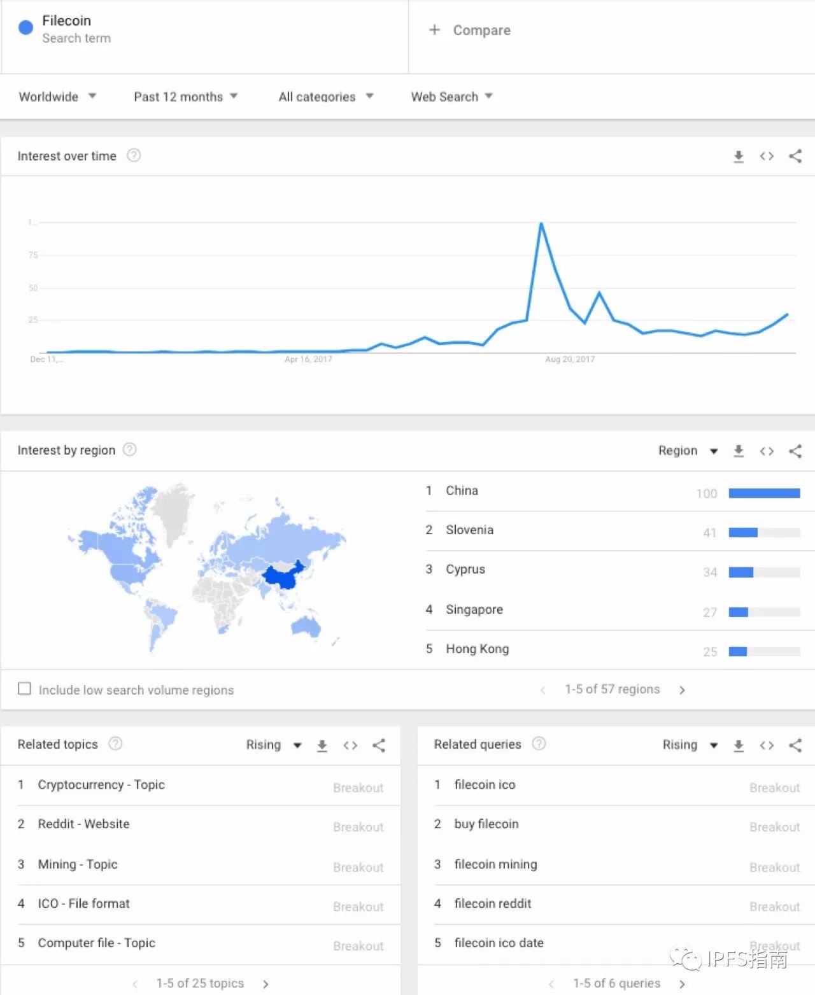The width and height of the screenshot is (815, 995).
Task: Share the Interest over time chart
Action: tap(795, 156)
